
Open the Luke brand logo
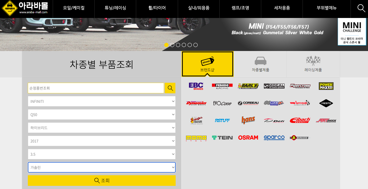click(x=274, y=103)
